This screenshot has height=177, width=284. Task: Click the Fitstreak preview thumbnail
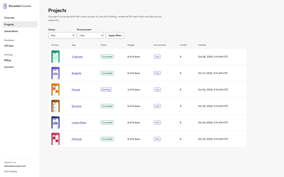(55, 139)
